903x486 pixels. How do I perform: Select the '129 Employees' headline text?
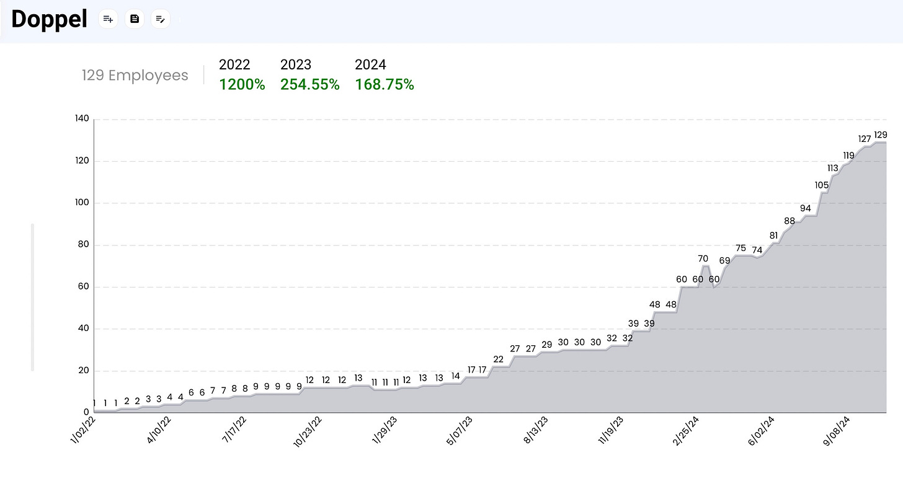[135, 76]
